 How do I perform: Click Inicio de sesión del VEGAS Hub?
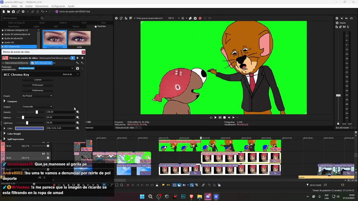pos(74,11)
